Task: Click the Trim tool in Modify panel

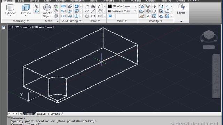Action: coord(167,6)
